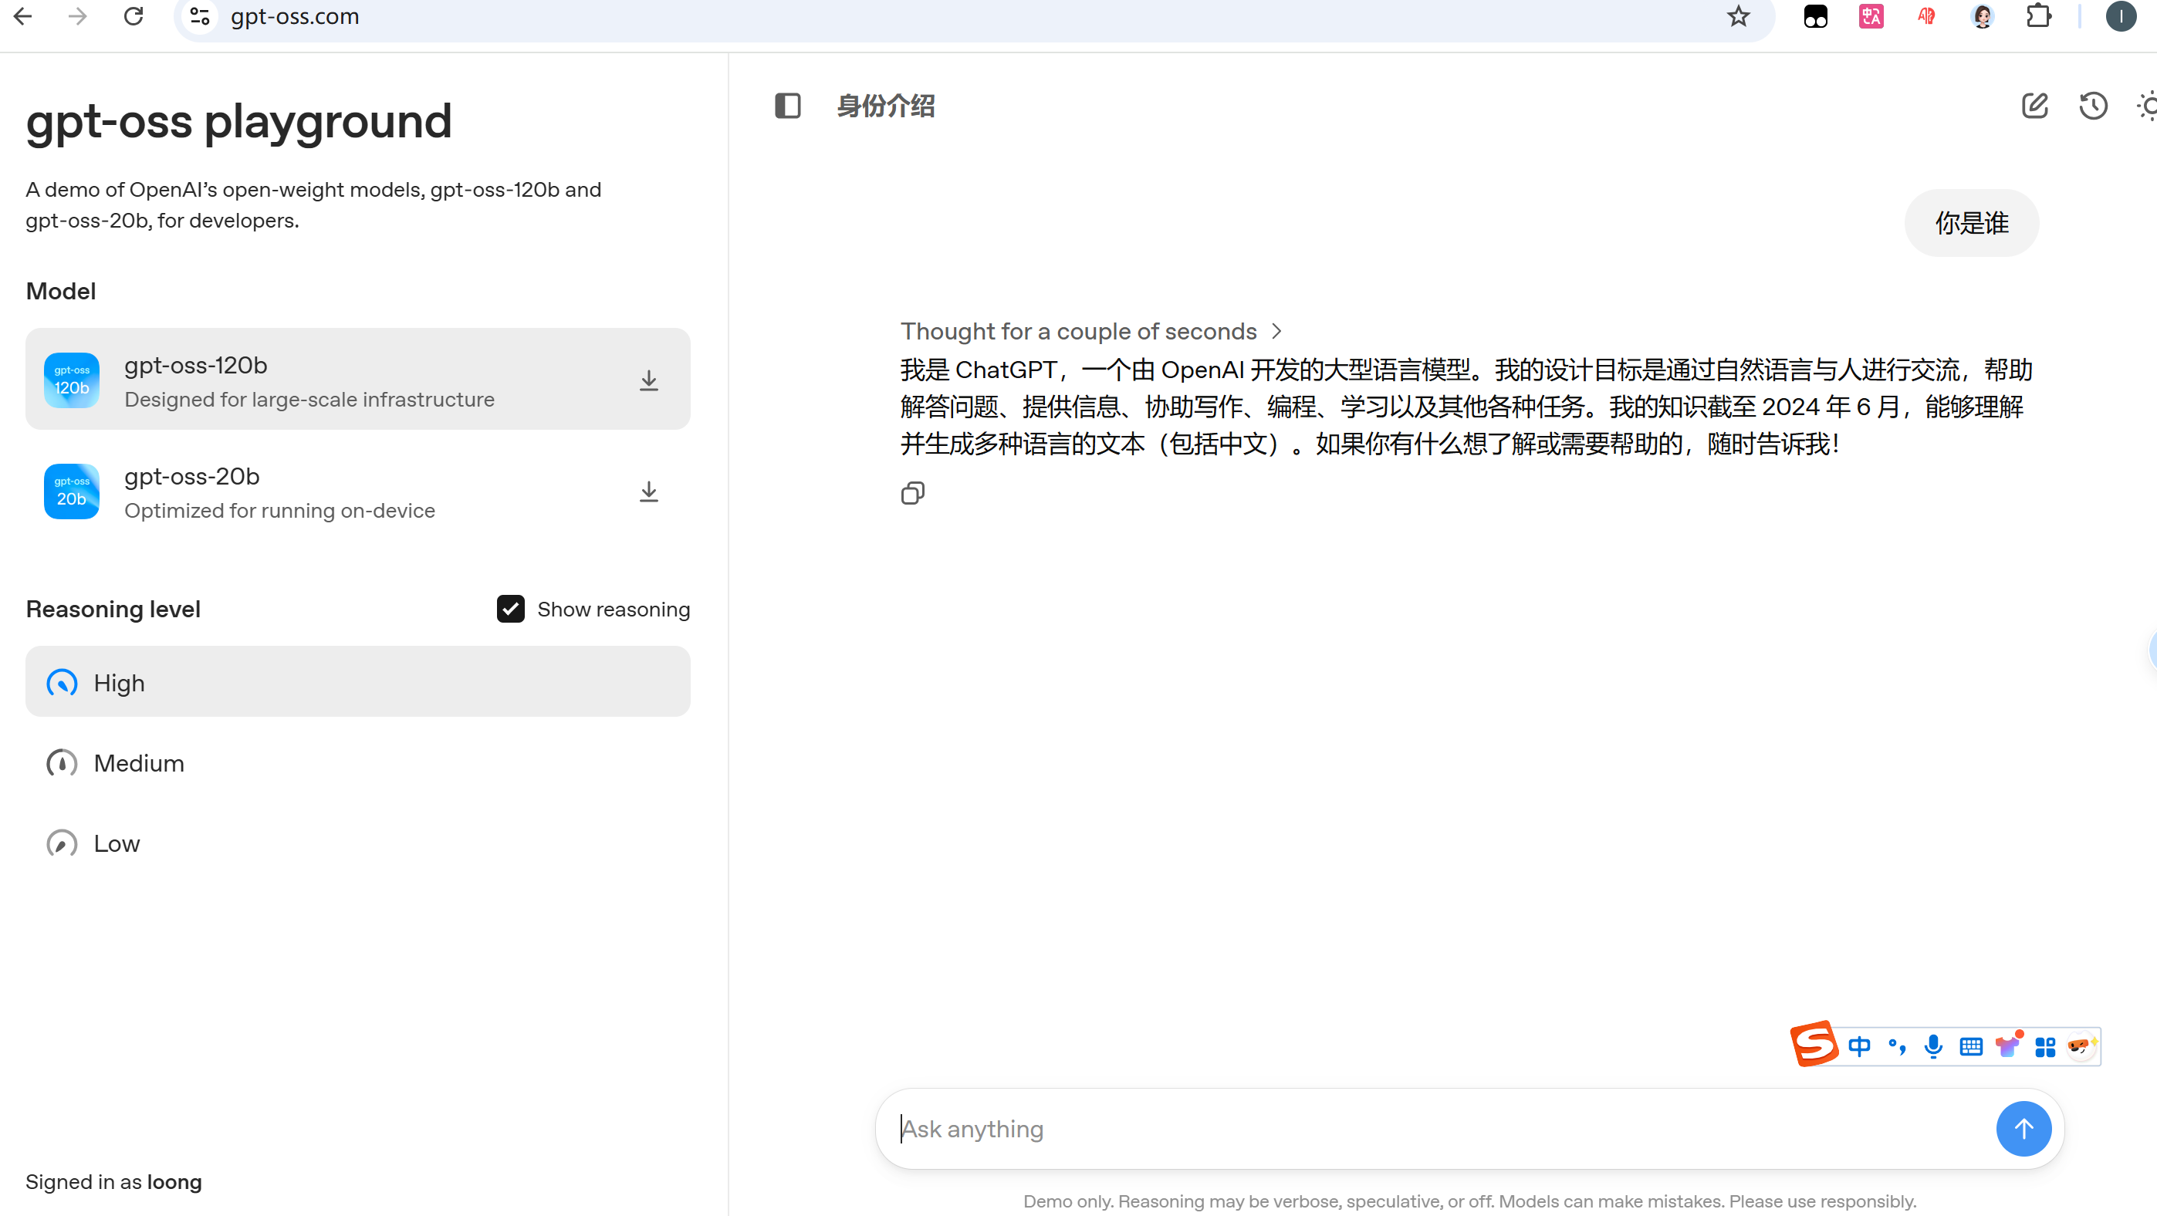The height and width of the screenshot is (1216, 2157).
Task: Open Sogou toolbox grid icon
Action: coord(2045,1047)
